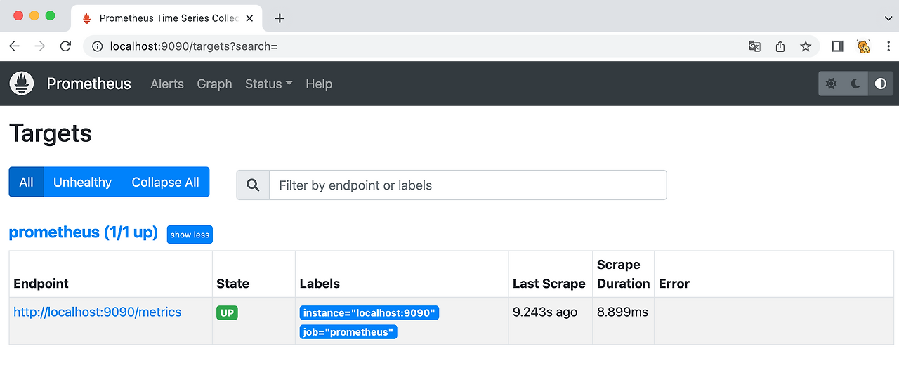Screen dimensions: 899x382
Task: Open the tab search chevron
Action: [x=888, y=18]
